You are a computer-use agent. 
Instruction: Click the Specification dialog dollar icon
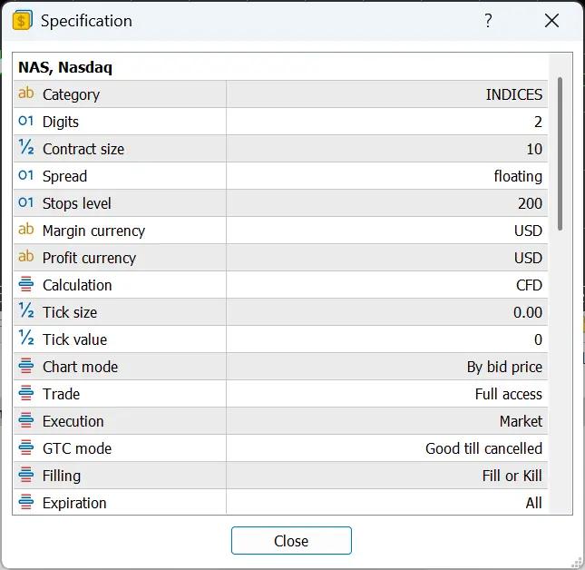click(23, 21)
